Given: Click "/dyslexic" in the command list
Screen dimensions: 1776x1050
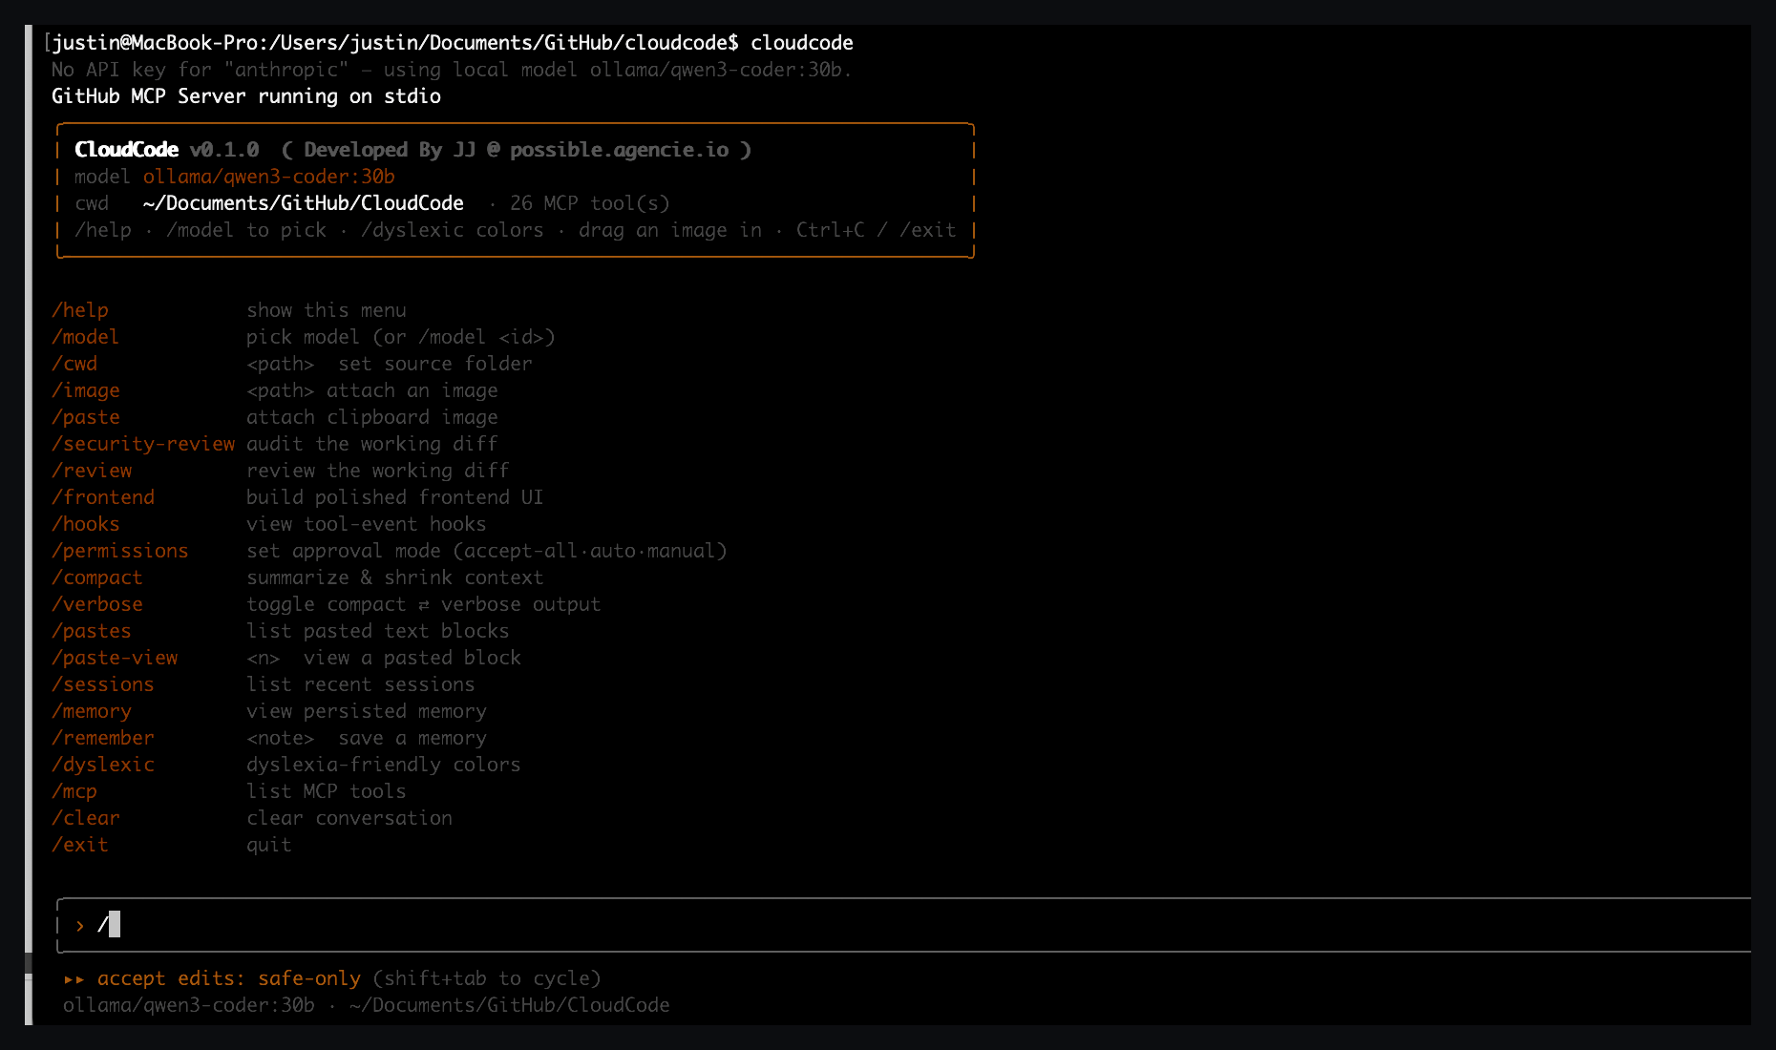Looking at the screenshot, I should click(x=103, y=765).
